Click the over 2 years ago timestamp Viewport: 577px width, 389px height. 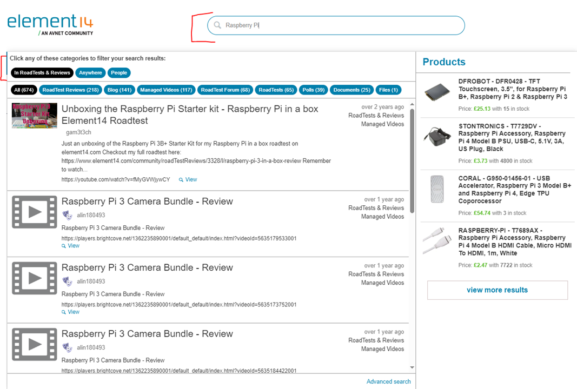383,107
